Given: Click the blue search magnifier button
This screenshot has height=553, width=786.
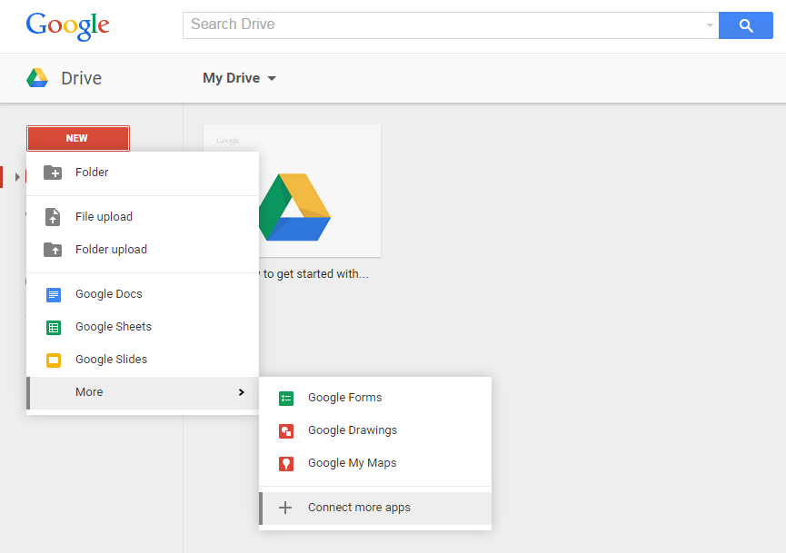Looking at the screenshot, I should click(745, 25).
